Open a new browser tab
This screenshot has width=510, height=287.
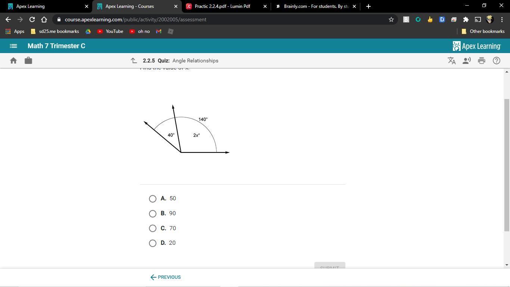368,6
